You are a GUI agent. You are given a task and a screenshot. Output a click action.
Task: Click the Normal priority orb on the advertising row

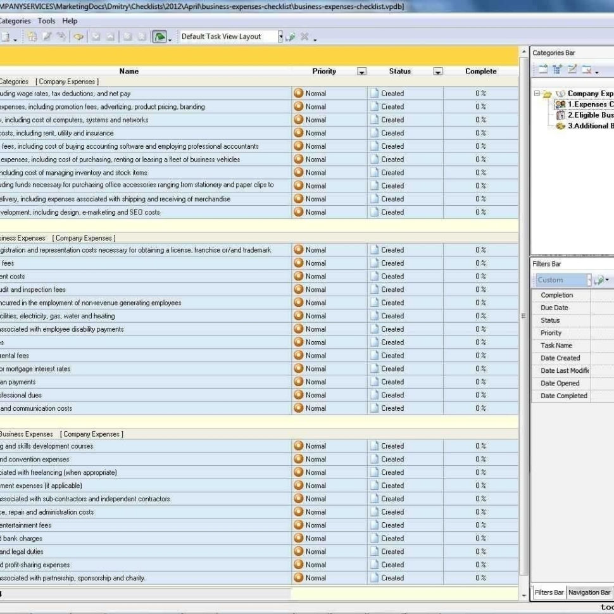[x=299, y=106]
